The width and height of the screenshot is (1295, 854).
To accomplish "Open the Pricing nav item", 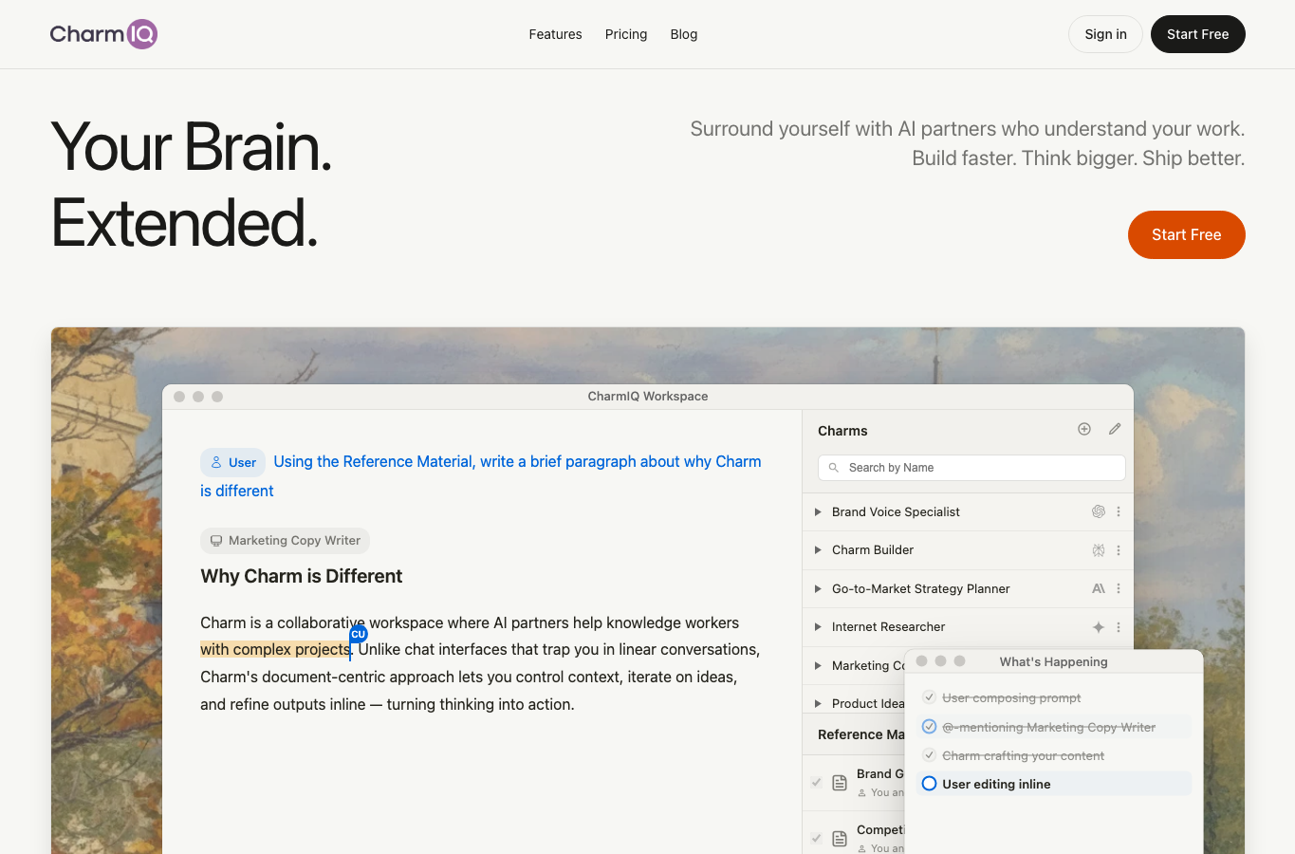I will (626, 34).
